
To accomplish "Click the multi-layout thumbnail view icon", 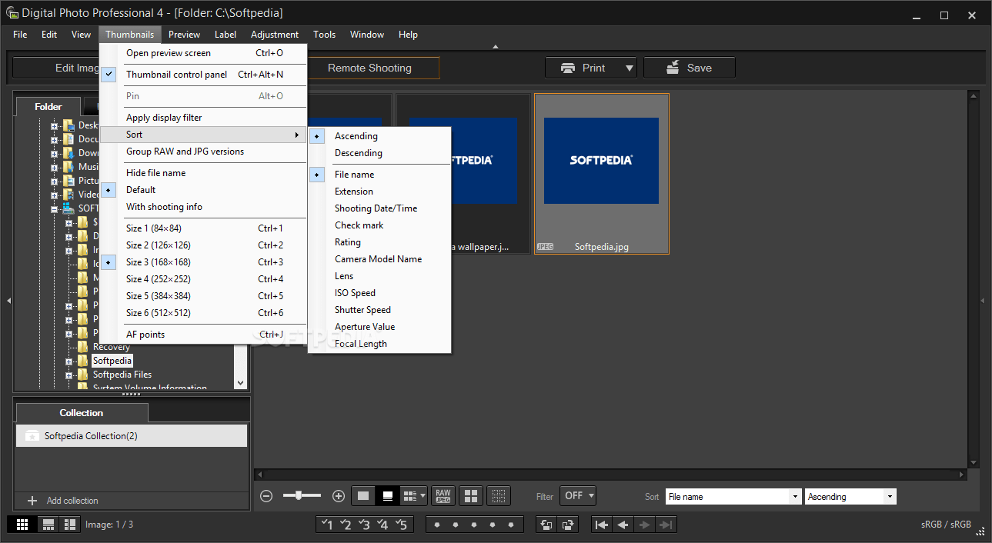I will (x=412, y=495).
